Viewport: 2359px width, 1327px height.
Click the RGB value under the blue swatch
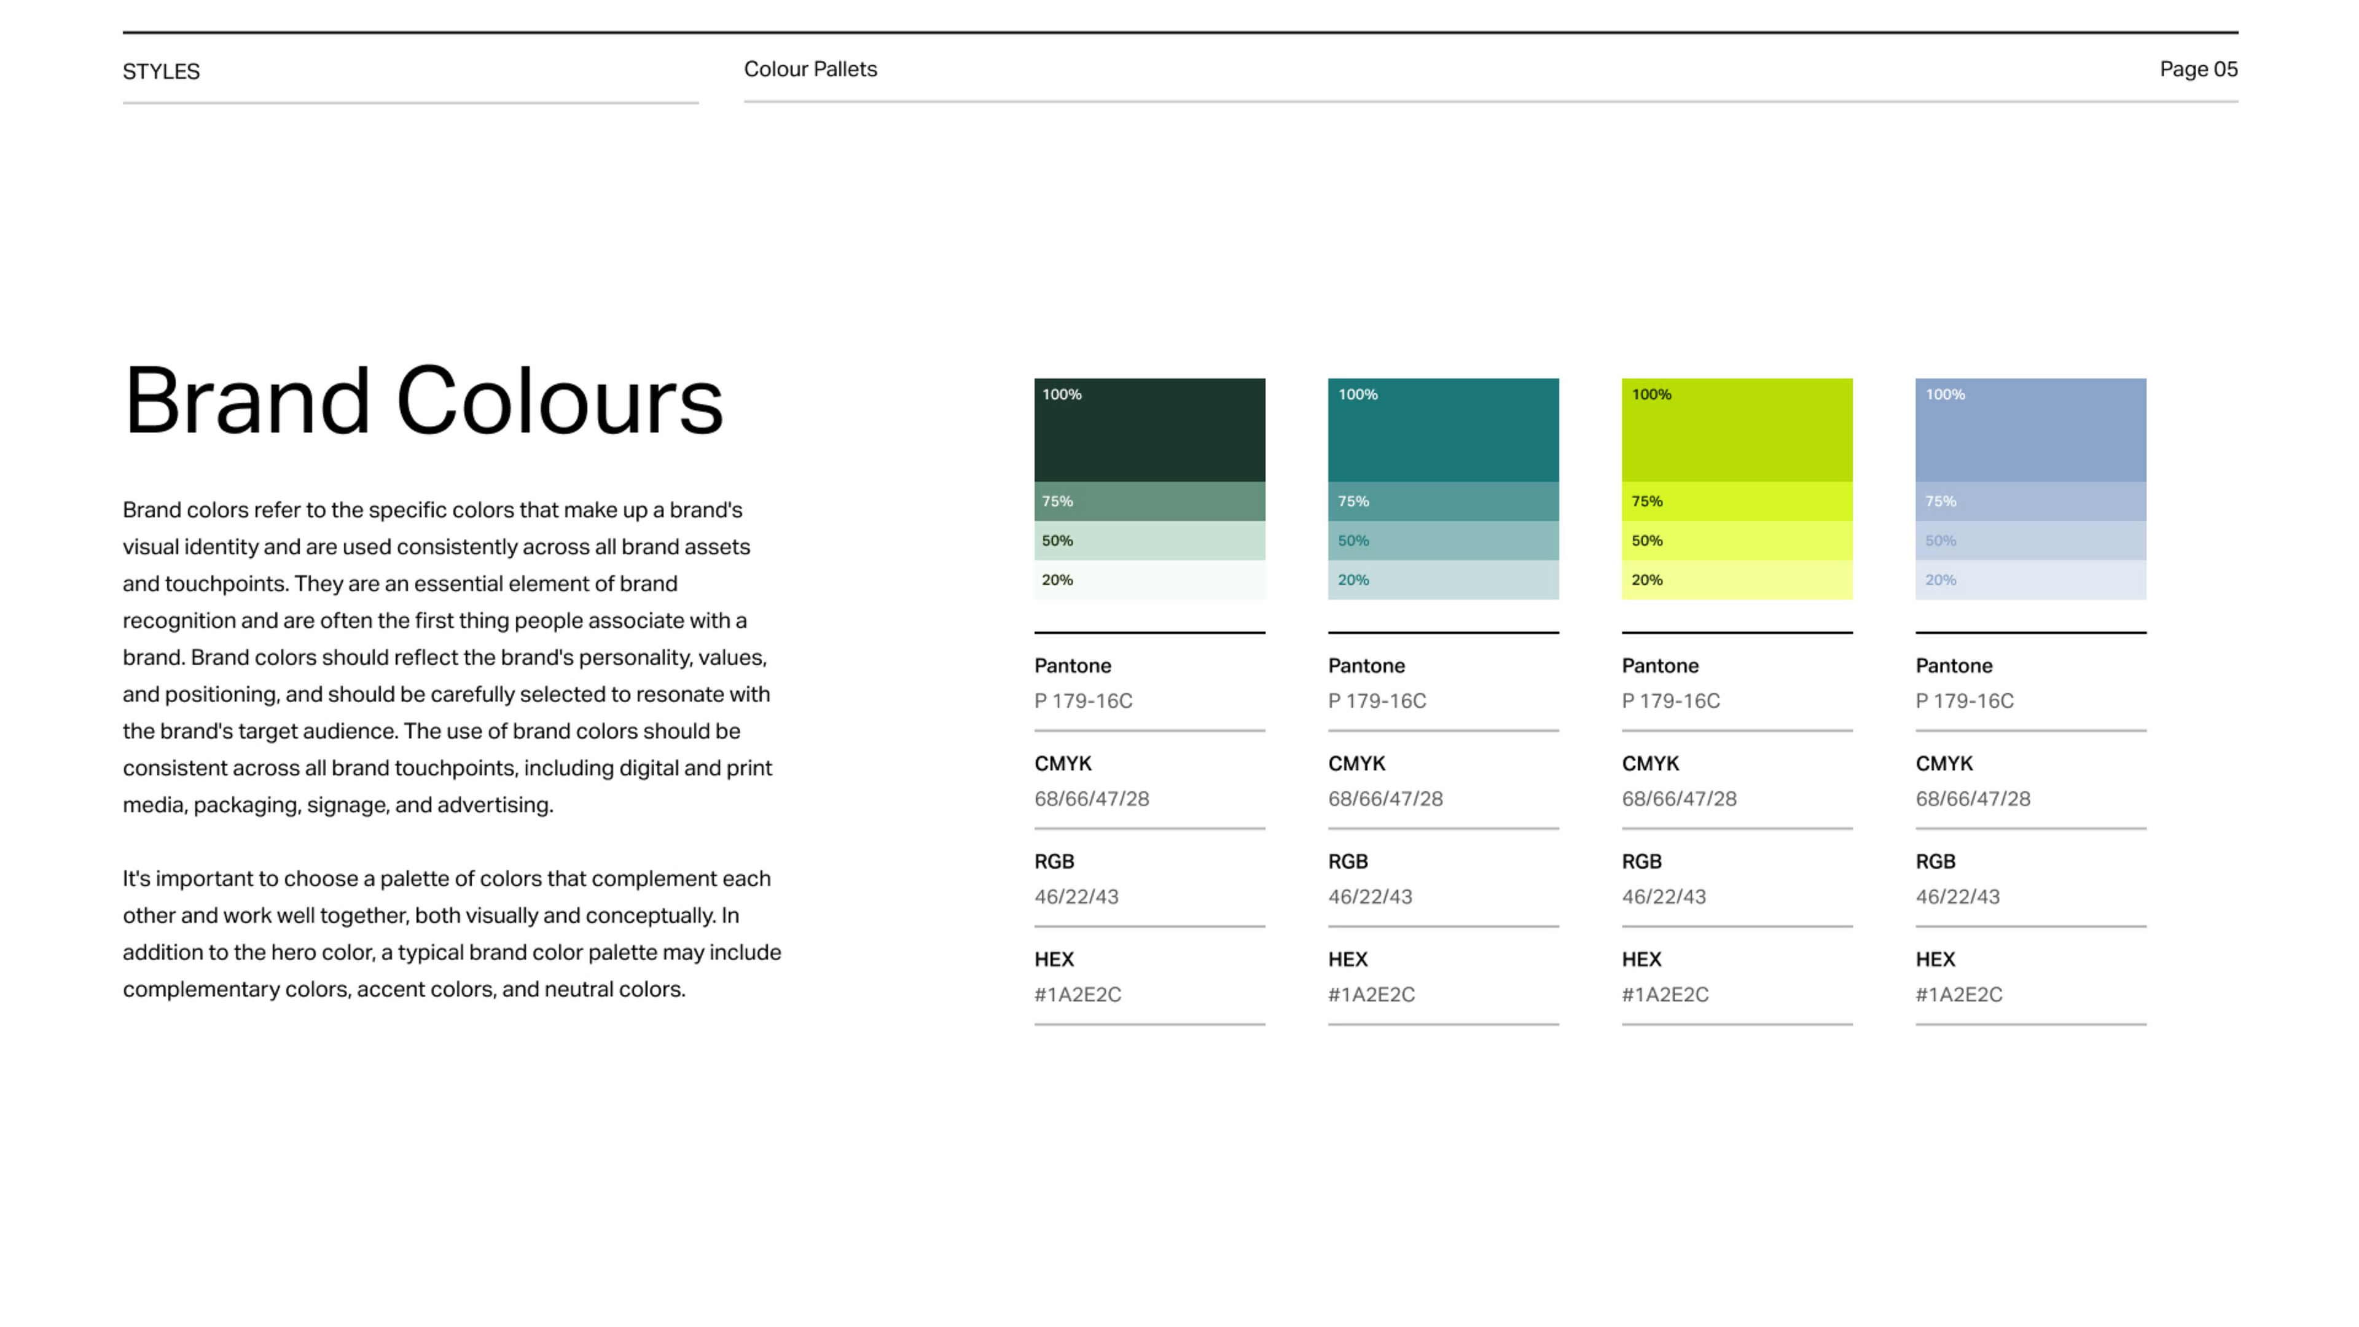(x=1957, y=896)
